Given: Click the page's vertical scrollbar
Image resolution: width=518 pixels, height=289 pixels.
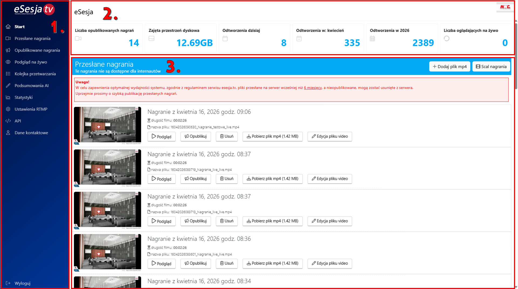Looking at the screenshot, I should [x=516, y=57].
